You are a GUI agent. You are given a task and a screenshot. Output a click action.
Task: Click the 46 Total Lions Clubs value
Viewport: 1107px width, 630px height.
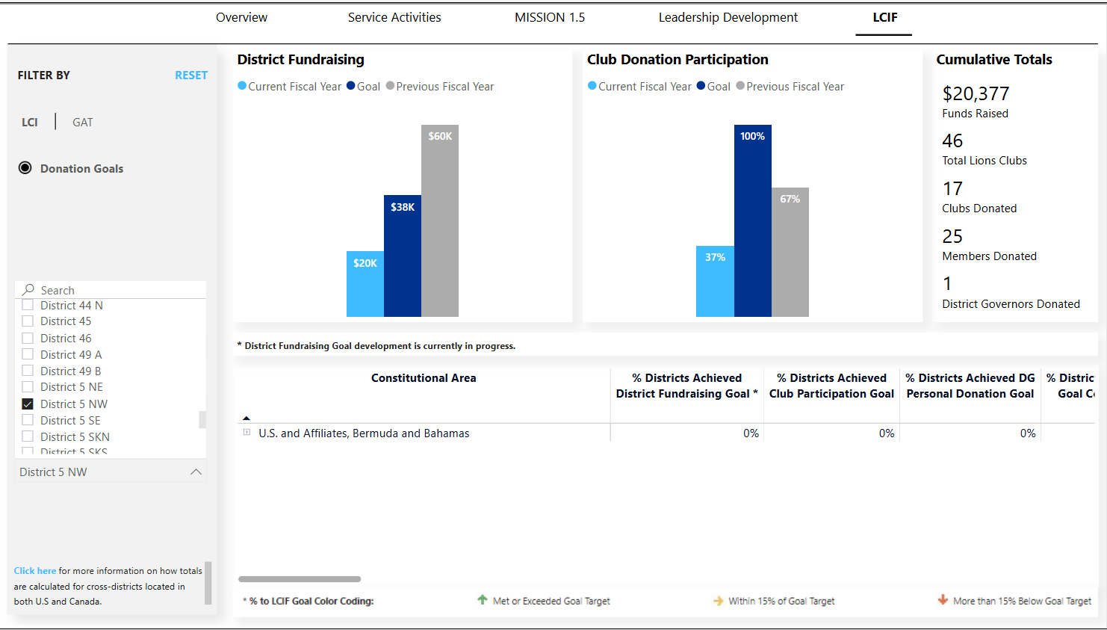[x=952, y=140]
